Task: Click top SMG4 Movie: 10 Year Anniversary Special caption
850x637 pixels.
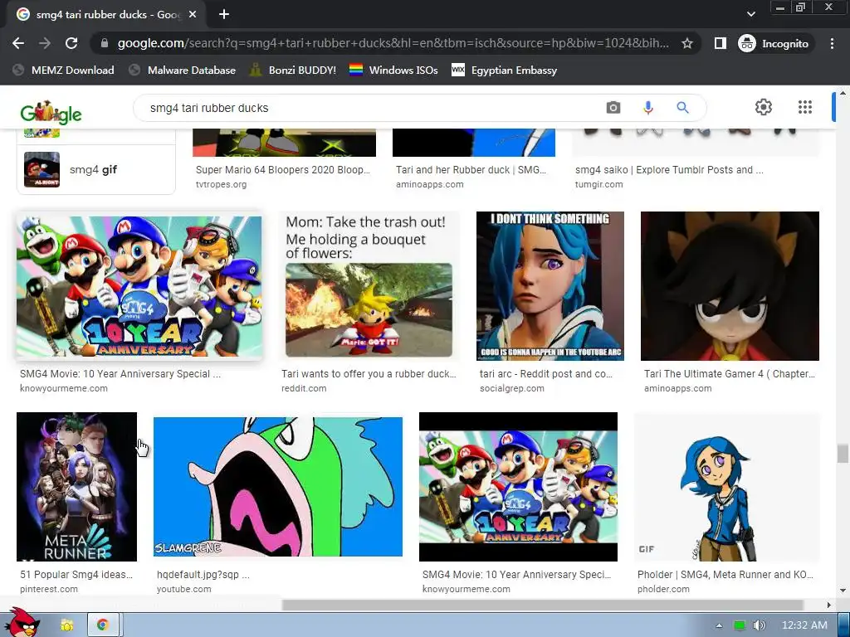Action: coord(120,374)
